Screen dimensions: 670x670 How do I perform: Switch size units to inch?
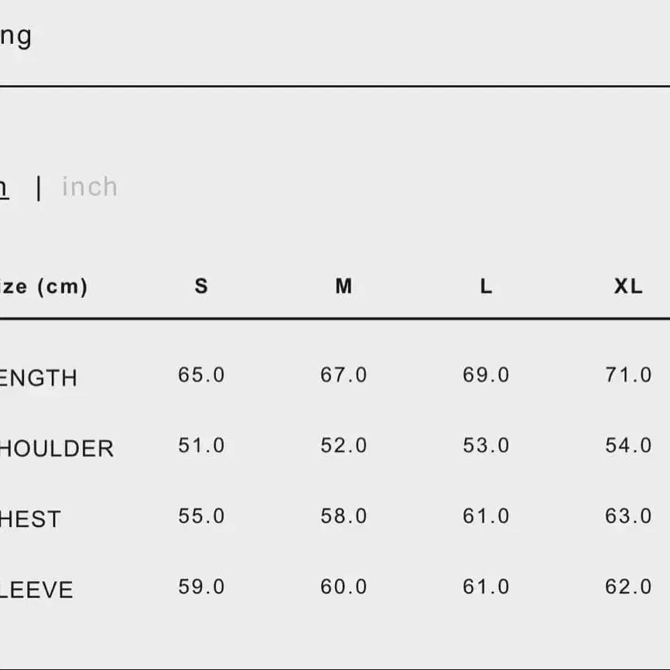click(x=90, y=187)
